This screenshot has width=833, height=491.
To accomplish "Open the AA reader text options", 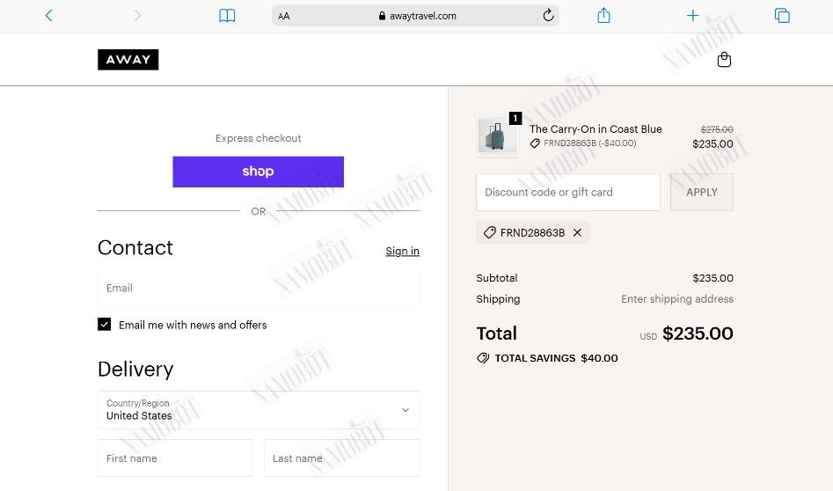I will (x=284, y=16).
